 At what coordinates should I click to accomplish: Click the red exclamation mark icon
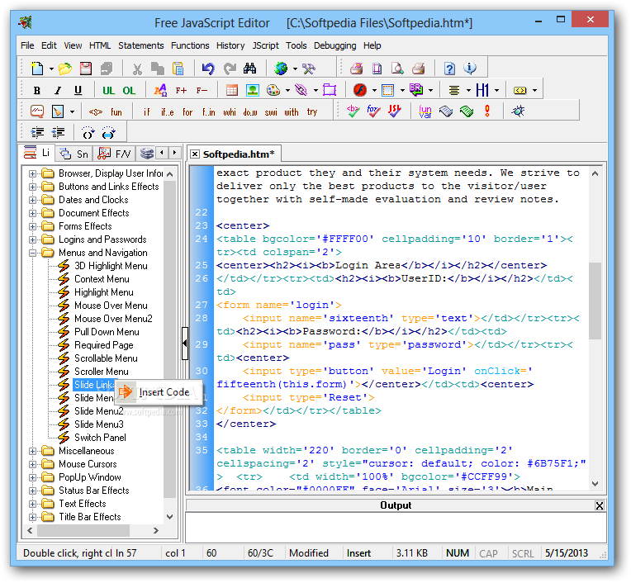point(487,111)
